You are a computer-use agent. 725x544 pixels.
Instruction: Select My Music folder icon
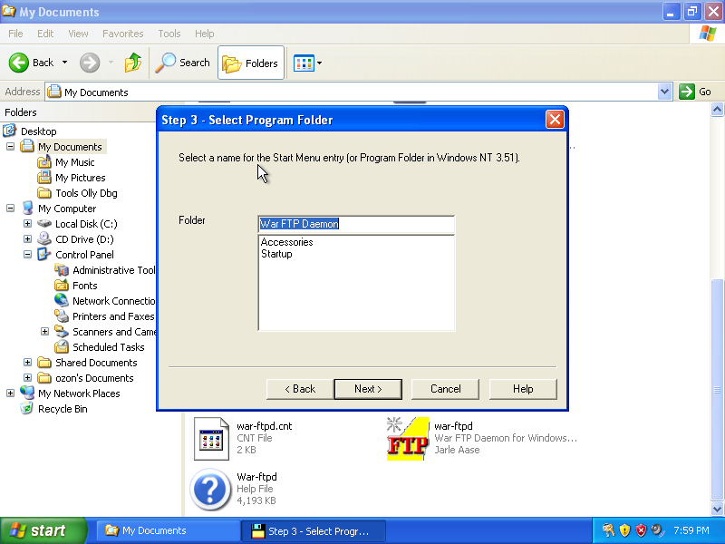44,162
